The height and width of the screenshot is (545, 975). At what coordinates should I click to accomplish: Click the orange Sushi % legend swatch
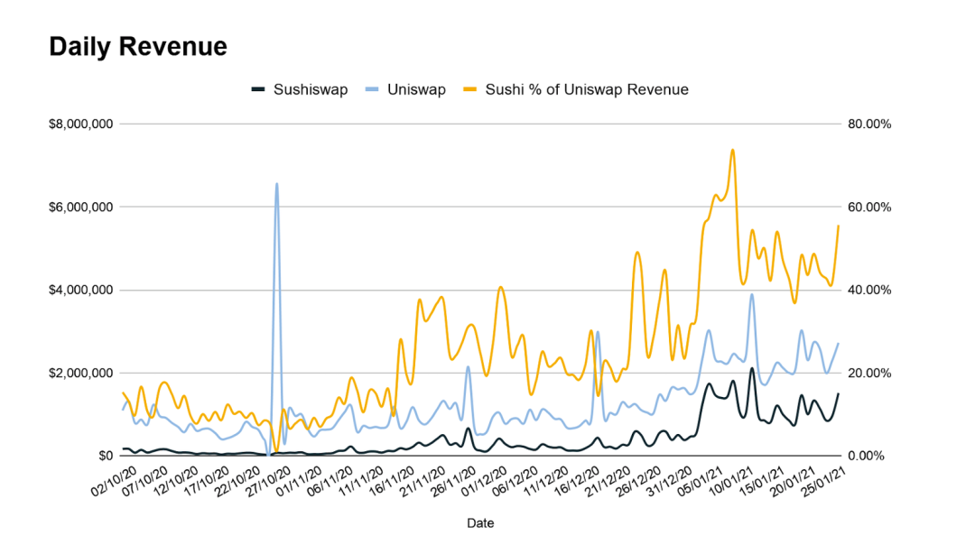point(470,89)
